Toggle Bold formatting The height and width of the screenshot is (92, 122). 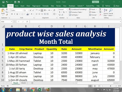pos(12,14)
